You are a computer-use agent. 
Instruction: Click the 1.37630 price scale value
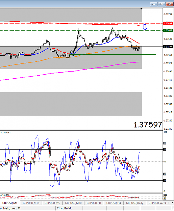point(168,39)
